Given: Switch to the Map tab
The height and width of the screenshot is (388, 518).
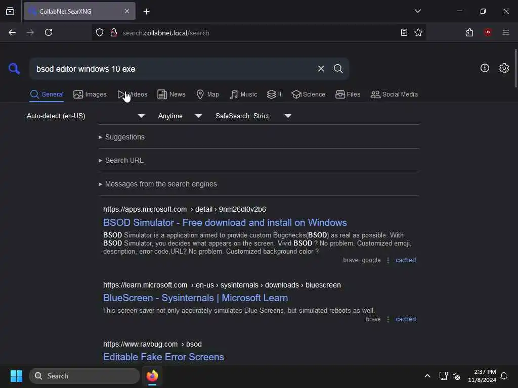Looking at the screenshot, I should 207,94.
